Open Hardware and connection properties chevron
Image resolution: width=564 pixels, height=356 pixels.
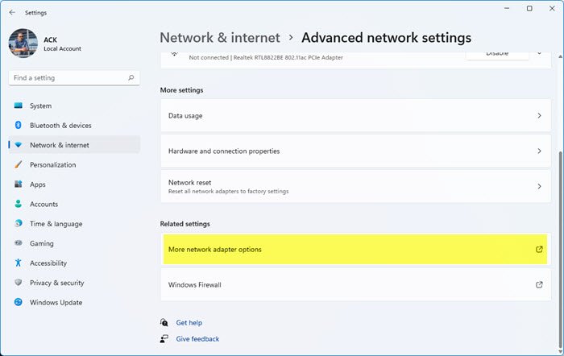(539, 151)
